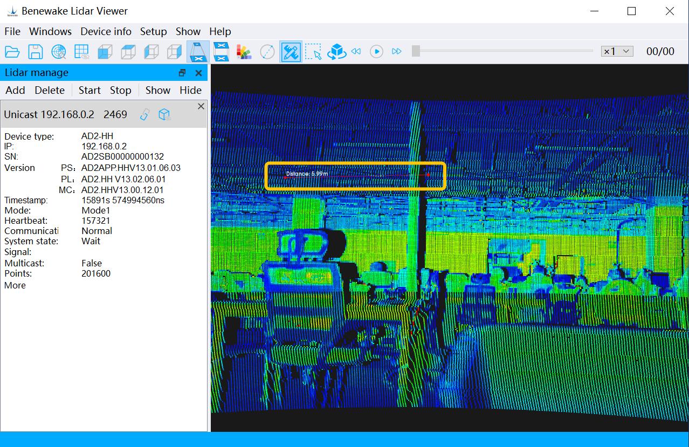This screenshot has width=689, height=447.
Task: Click the circle with diagonal line icon
Action: [267, 52]
